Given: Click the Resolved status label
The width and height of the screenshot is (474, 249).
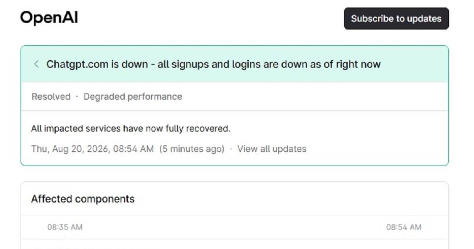Looking at the screenshot, I should click(x=51, y=97).
